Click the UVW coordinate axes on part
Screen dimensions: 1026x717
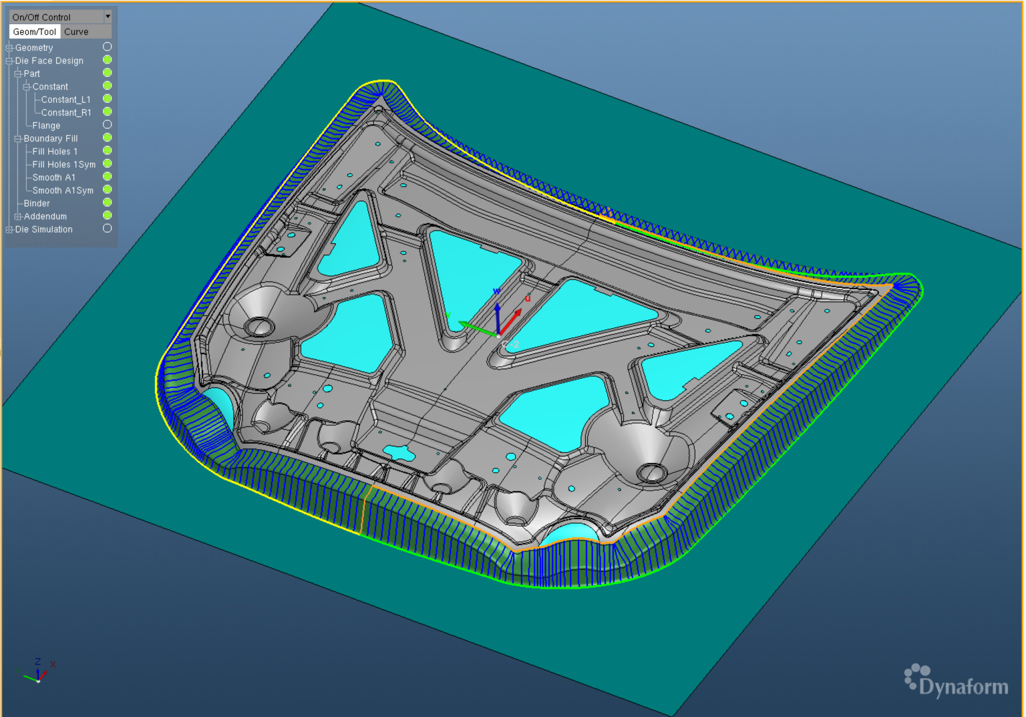point(498,319)
